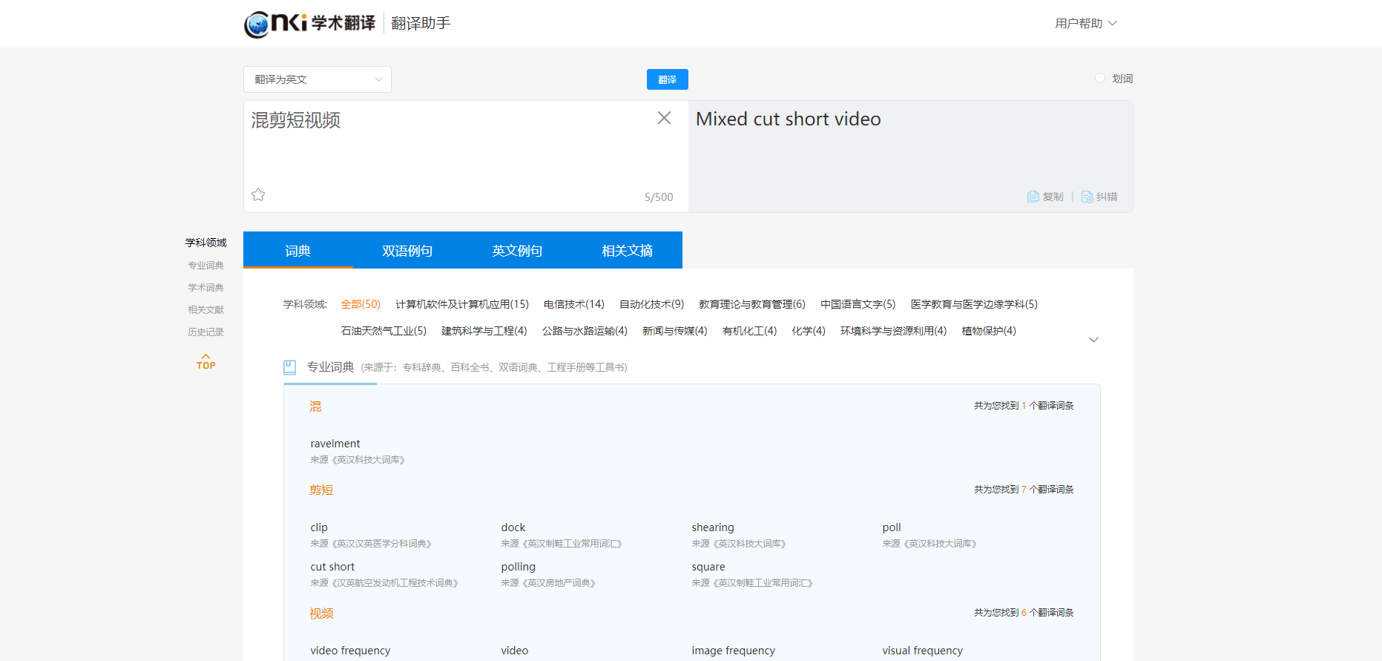Click the 专业词典 book icon
The image size is (1382, 661).
point(290,367)
